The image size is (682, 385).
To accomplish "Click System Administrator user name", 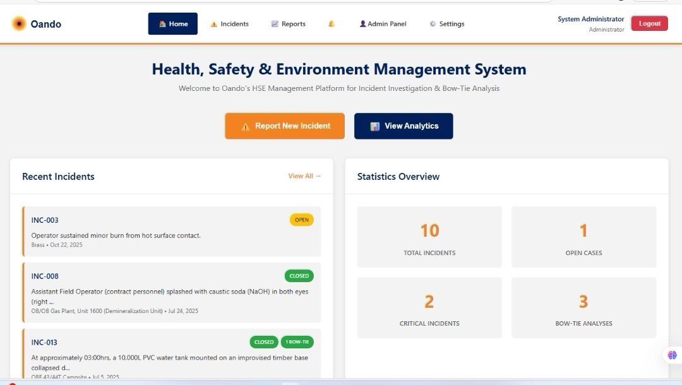I will click(x=590, y=19).
